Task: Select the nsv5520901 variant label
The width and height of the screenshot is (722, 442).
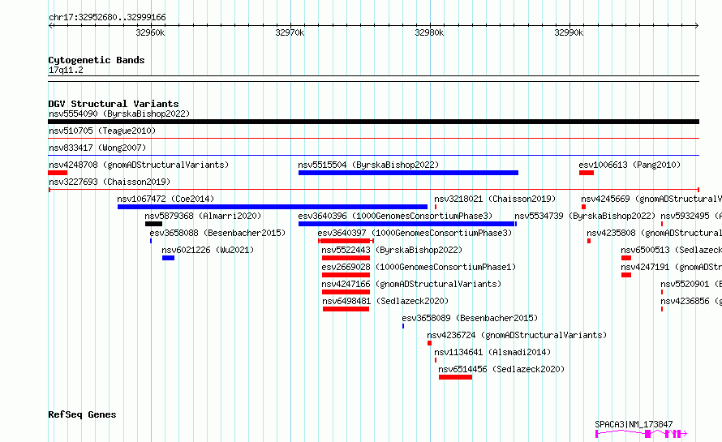Action: 691,284
